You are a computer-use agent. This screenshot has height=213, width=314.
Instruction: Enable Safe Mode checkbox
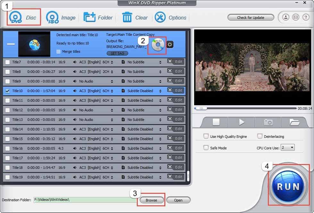[206, 148]
